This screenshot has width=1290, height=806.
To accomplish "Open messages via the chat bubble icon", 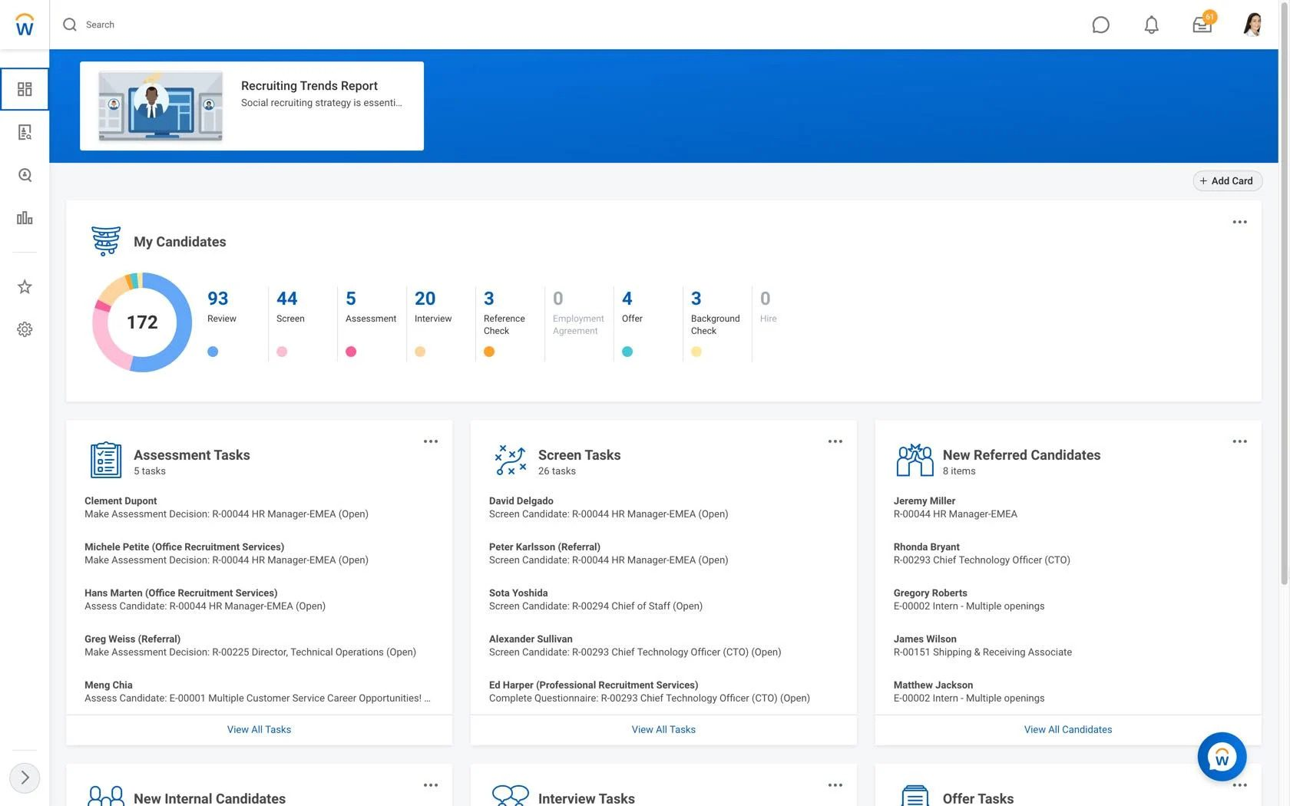I will click(1100, 25).
